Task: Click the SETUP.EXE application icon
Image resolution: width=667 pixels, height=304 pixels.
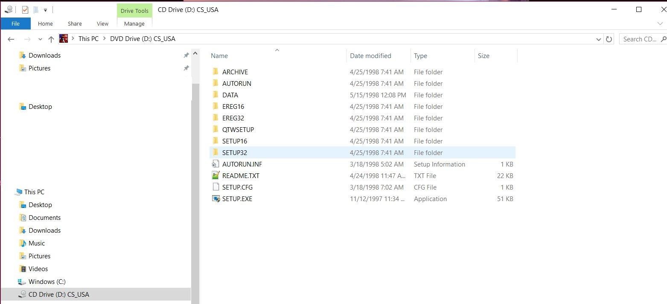Action: pyautogui.click(x=216, y=199)
